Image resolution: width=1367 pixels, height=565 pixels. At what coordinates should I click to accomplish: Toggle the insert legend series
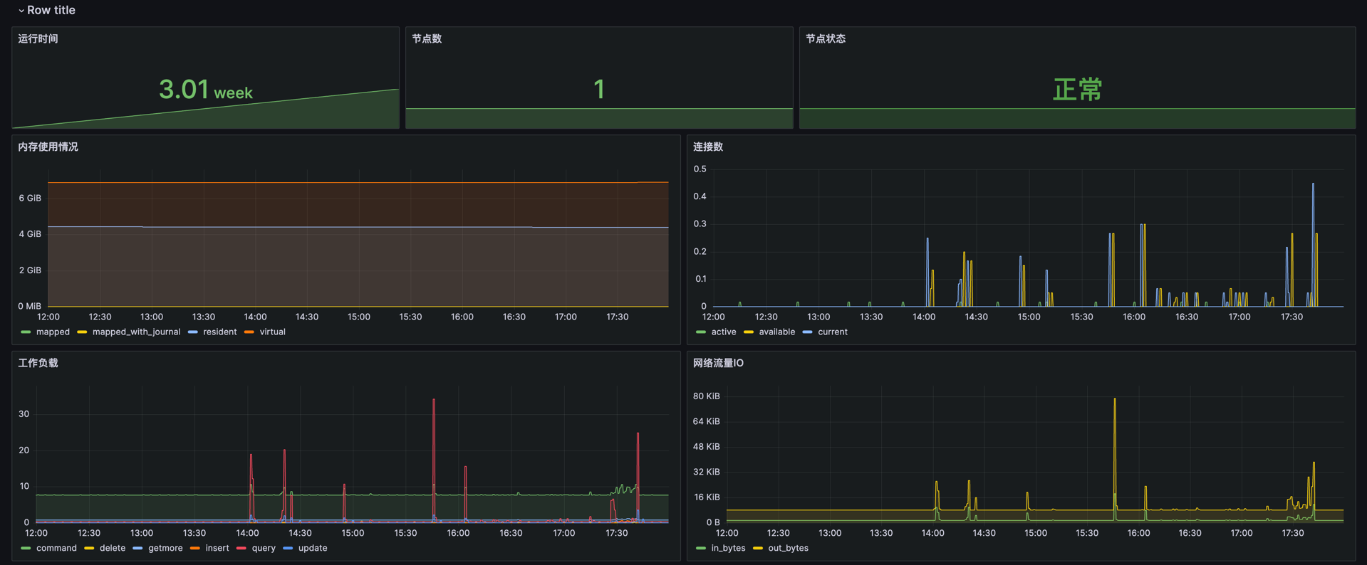[x=217, y=548]
